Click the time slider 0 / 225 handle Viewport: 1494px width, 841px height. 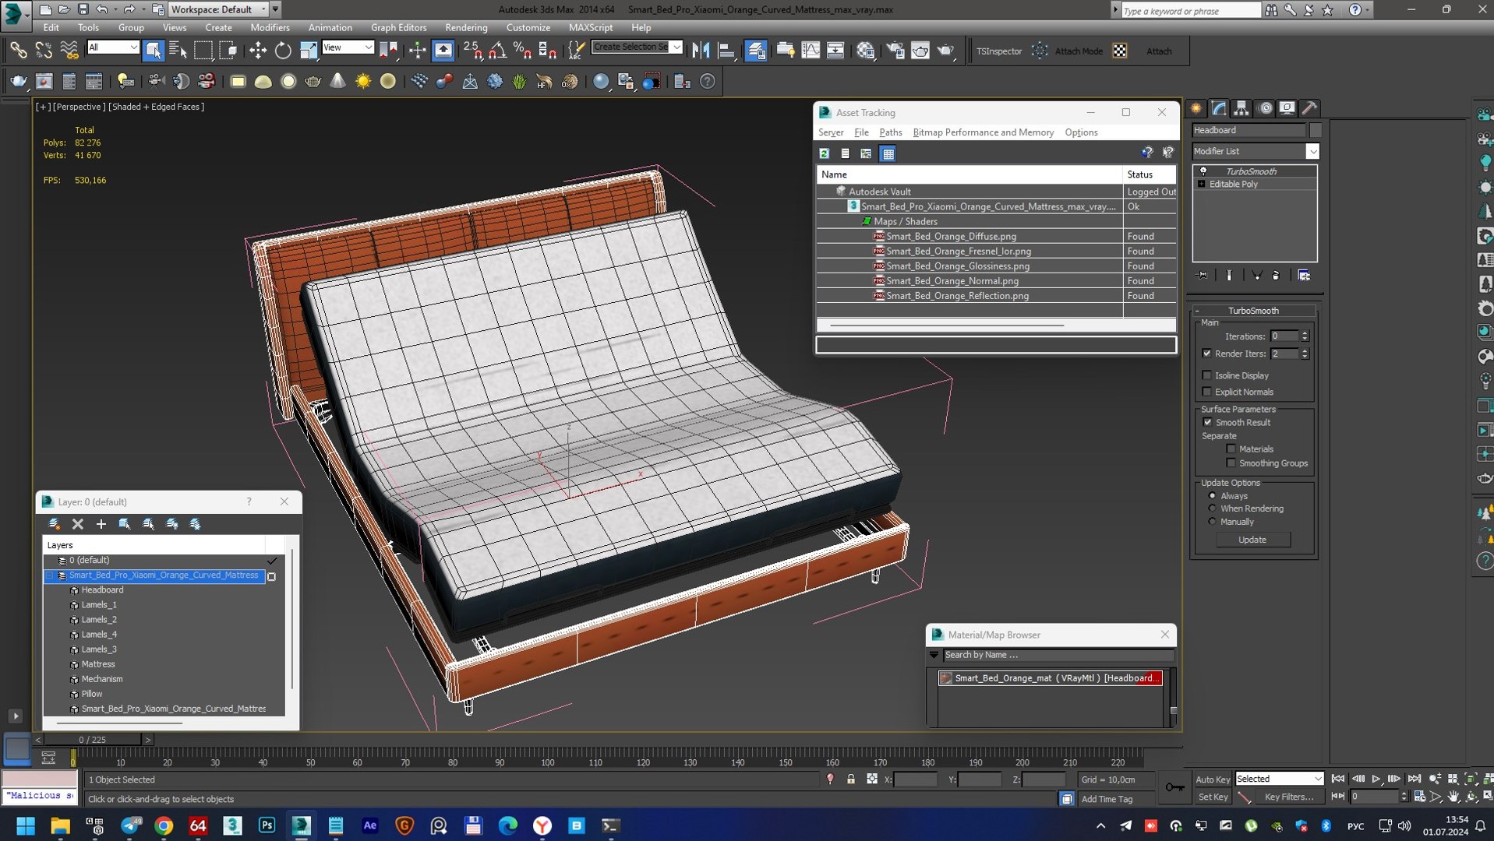click(x=93, y=739)
